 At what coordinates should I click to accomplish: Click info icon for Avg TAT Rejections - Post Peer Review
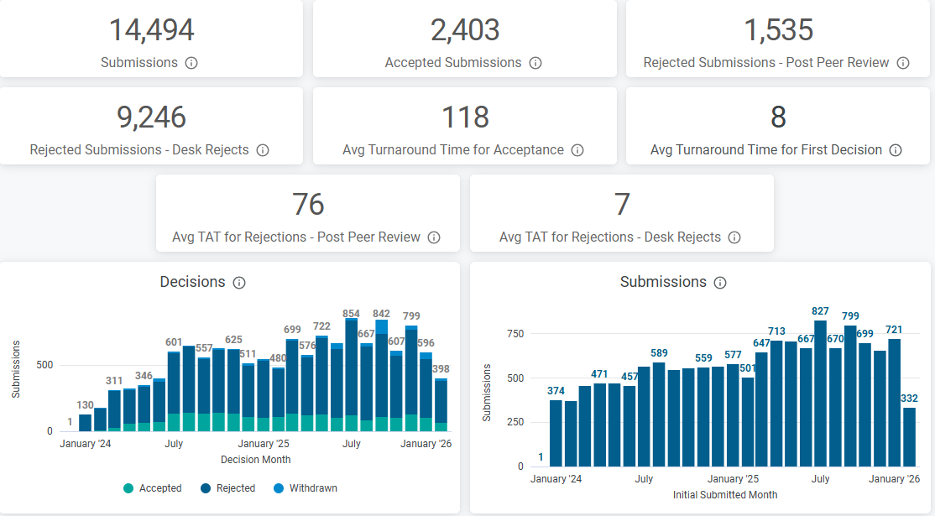point(434,237)
